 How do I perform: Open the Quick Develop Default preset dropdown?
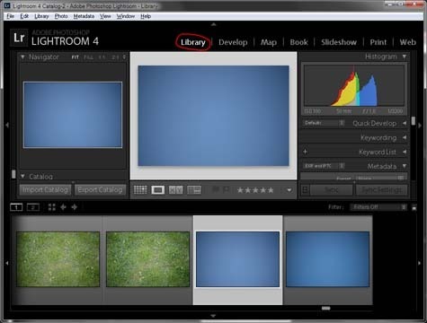coord(324,123)
